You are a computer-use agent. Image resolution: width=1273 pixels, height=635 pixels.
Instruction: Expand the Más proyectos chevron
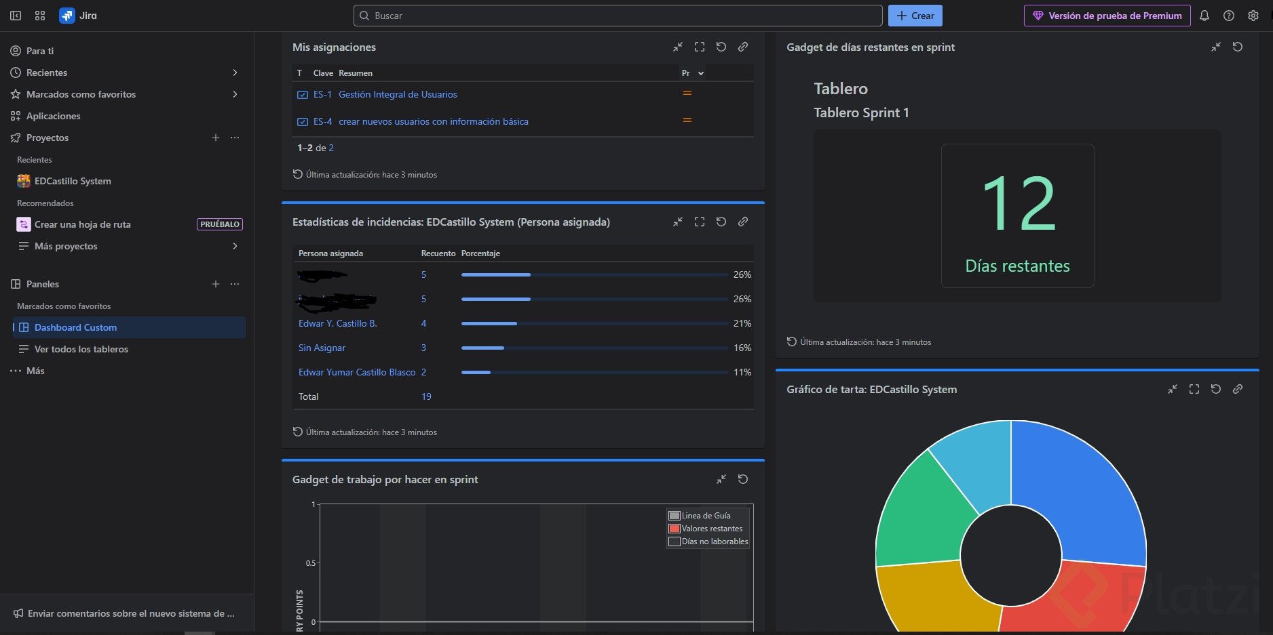(x=235, y=246)
